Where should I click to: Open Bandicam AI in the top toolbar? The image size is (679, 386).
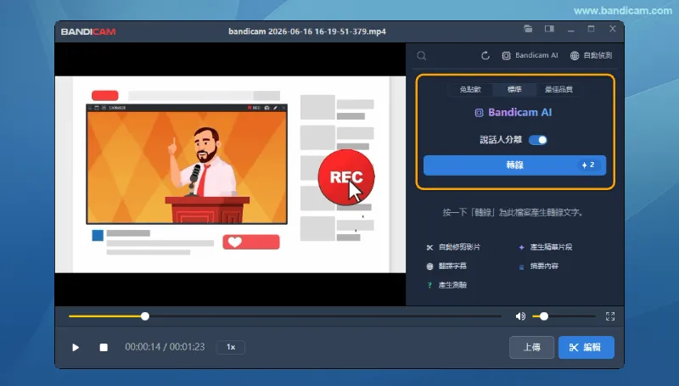tap(530, 55)
